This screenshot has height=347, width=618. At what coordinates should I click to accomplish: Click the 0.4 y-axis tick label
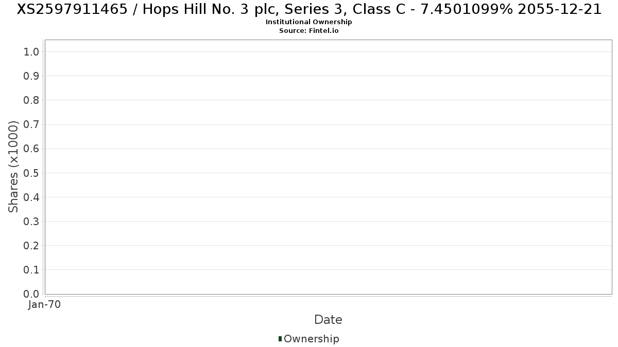pos(31,197)
